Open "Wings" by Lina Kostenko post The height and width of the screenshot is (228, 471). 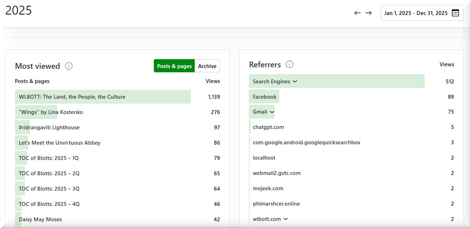click(x=51, y=112)
